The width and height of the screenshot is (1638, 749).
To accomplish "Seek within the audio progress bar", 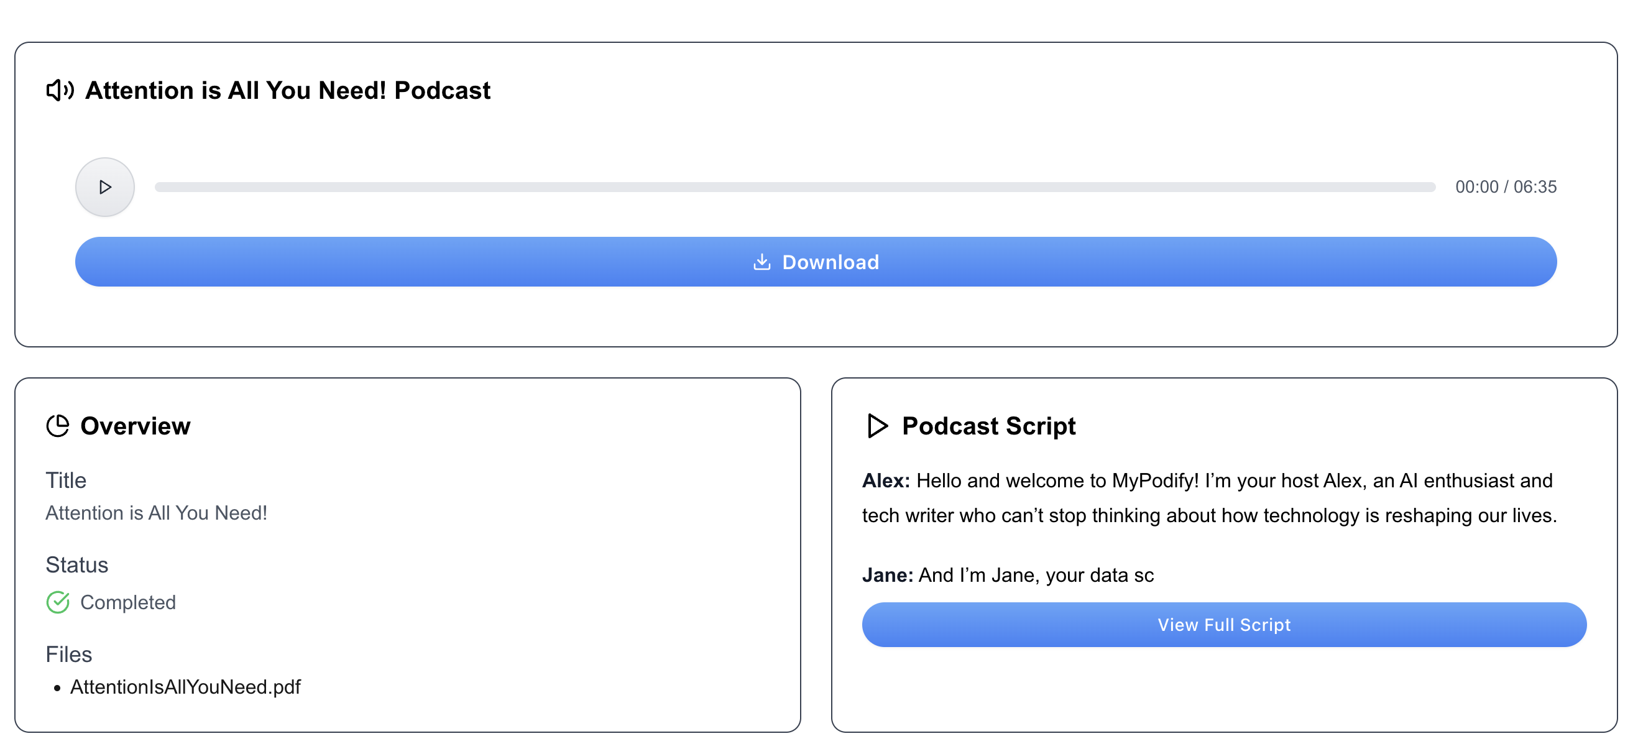I will [x=795, y=187].
